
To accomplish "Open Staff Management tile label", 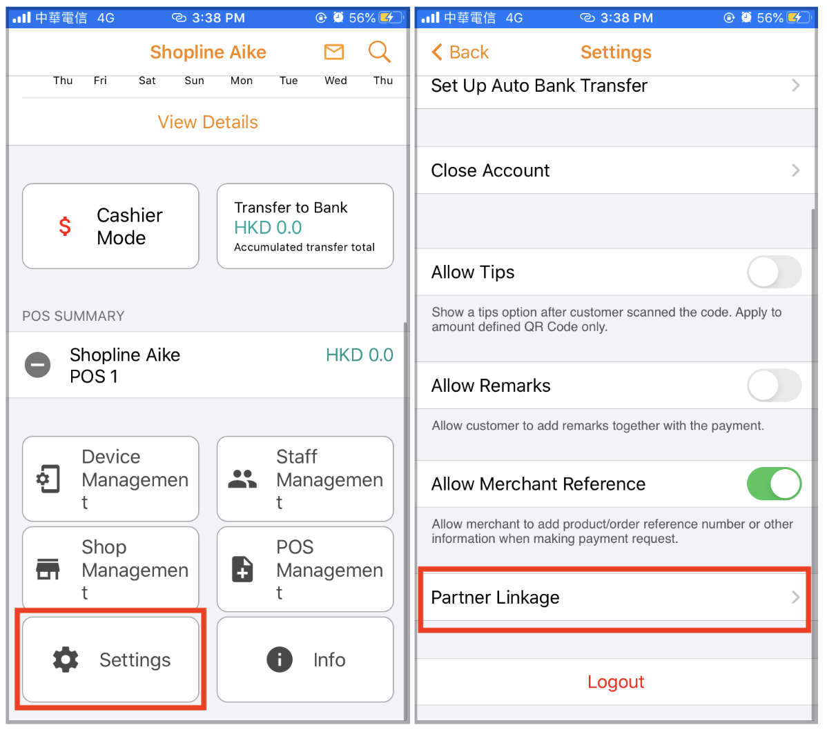I will (x=330, y=479).
